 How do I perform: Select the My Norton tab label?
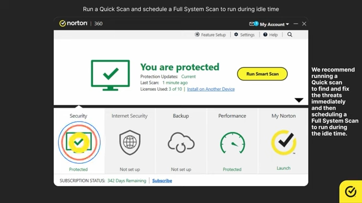283,116
